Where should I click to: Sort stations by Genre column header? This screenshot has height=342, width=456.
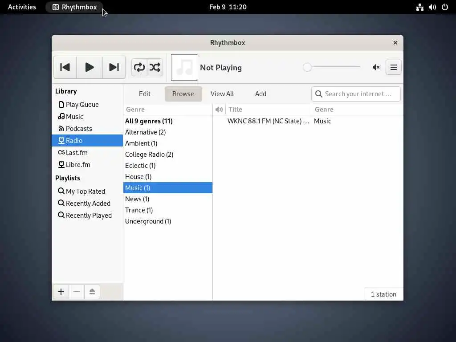click(358, 110)
